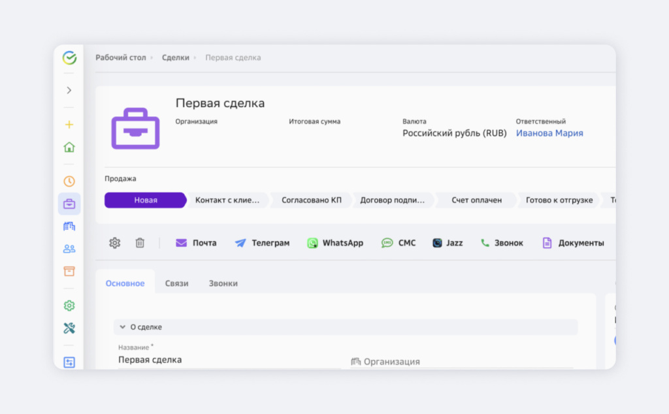Delete the deal with trash icon
This screenshot has height=414, width=669.
(x=140, y=243)
